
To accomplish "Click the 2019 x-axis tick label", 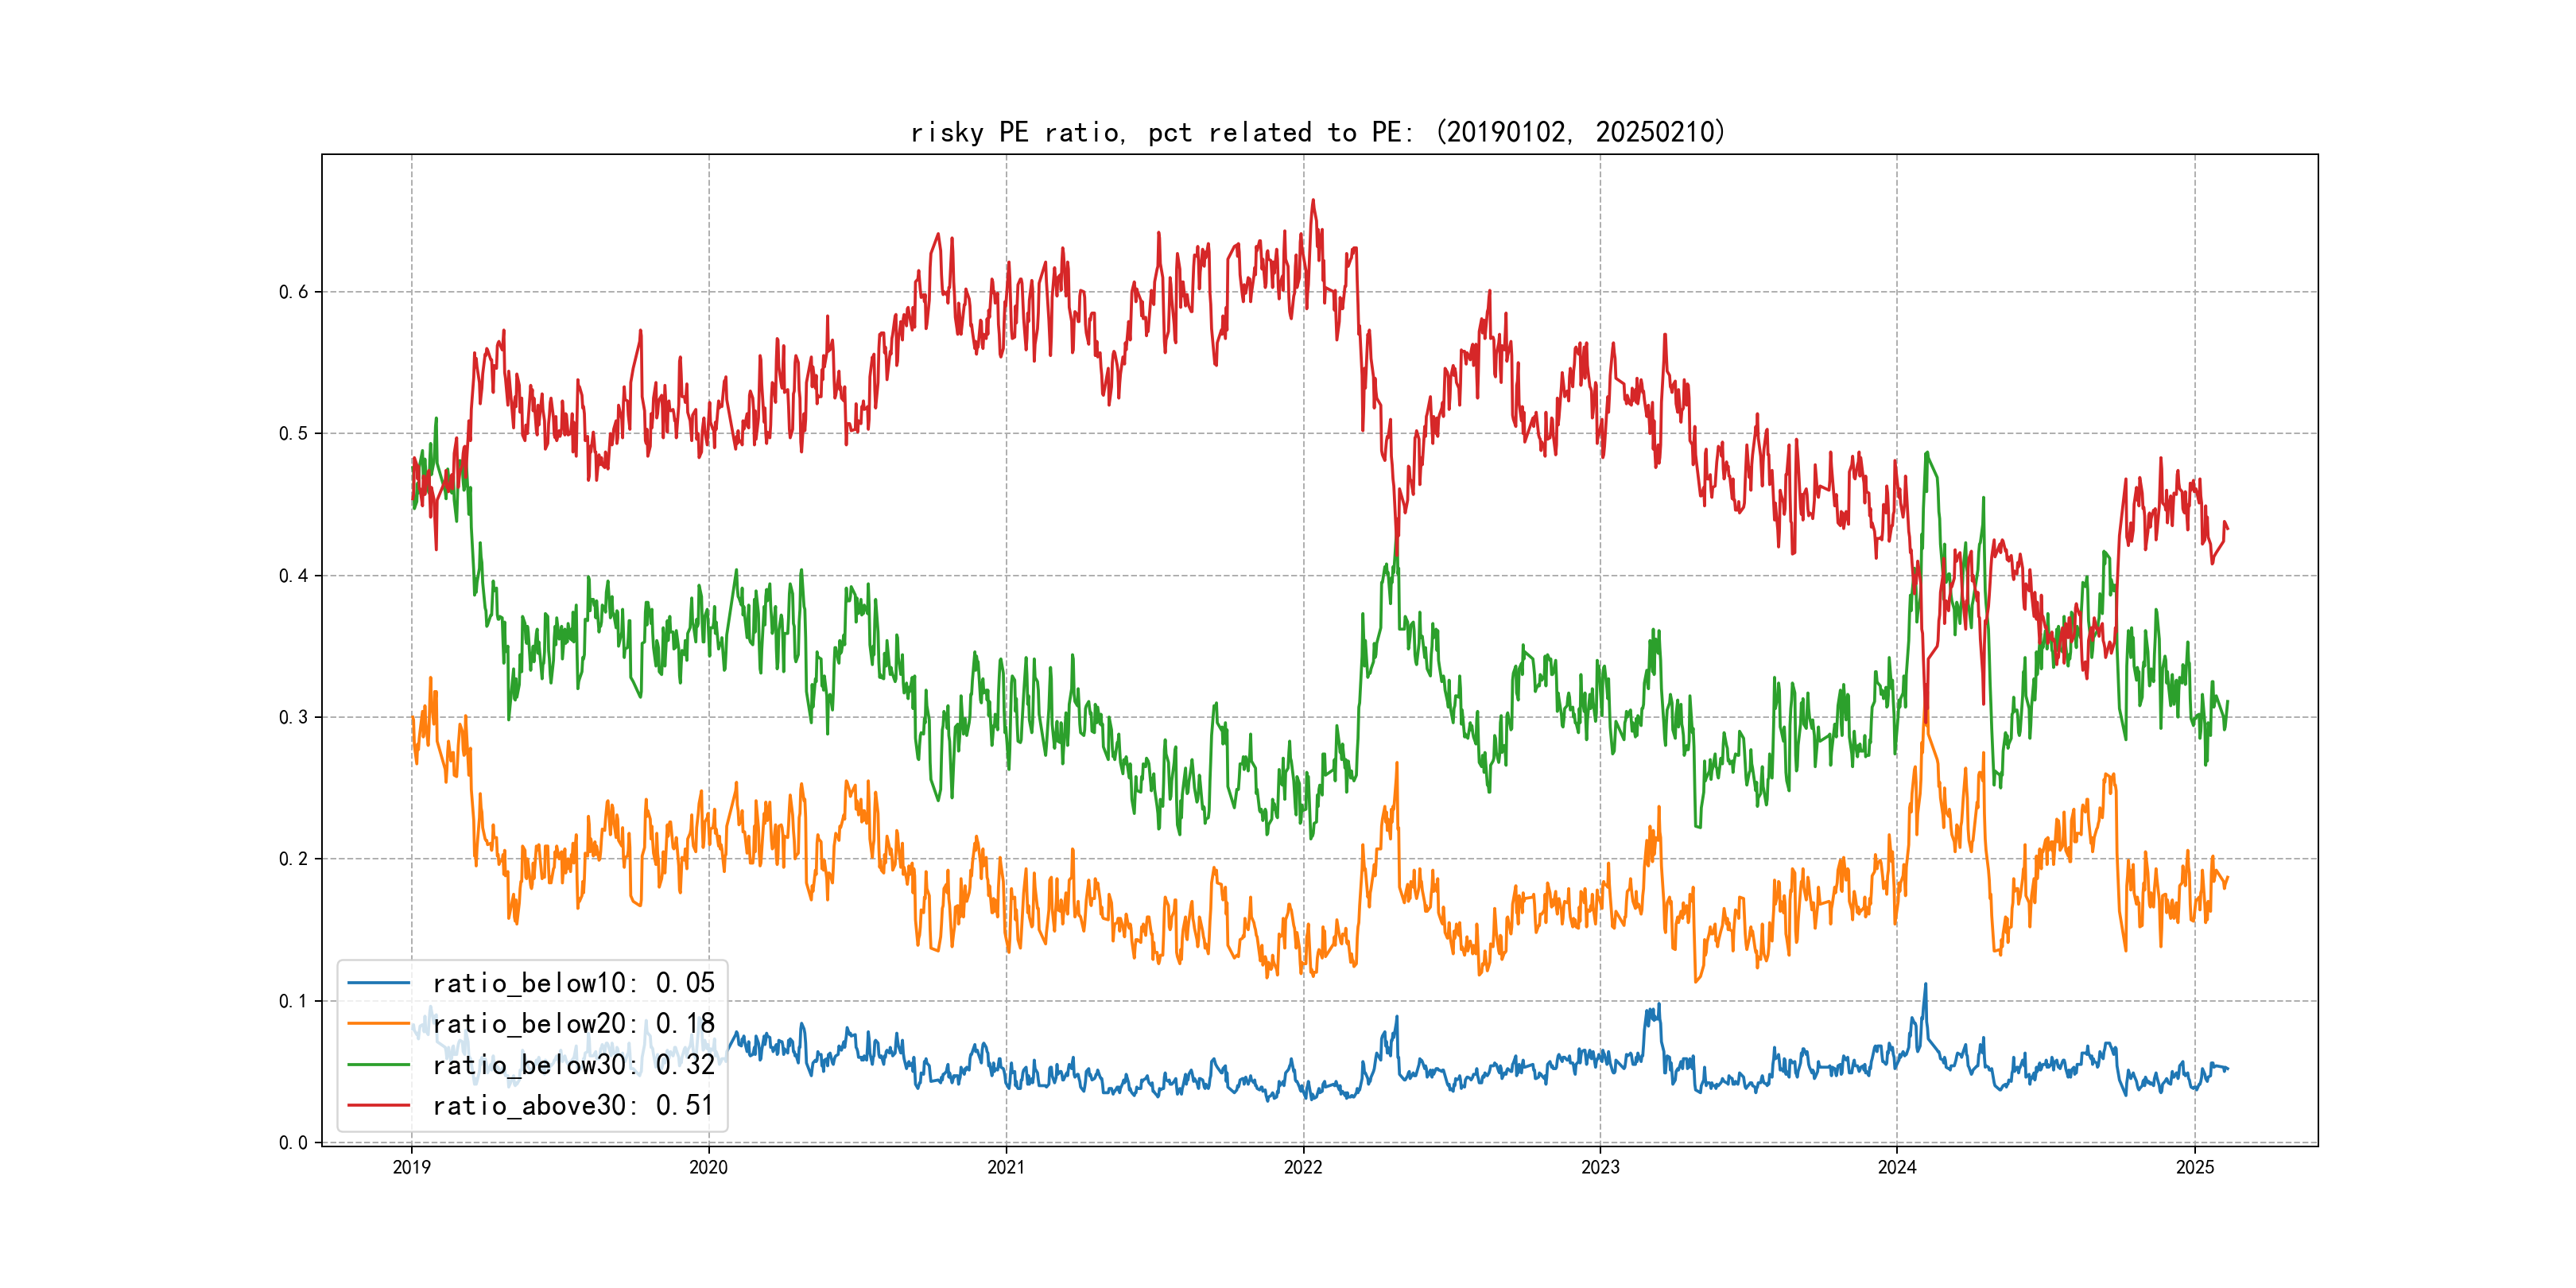I will point(411,1167).
